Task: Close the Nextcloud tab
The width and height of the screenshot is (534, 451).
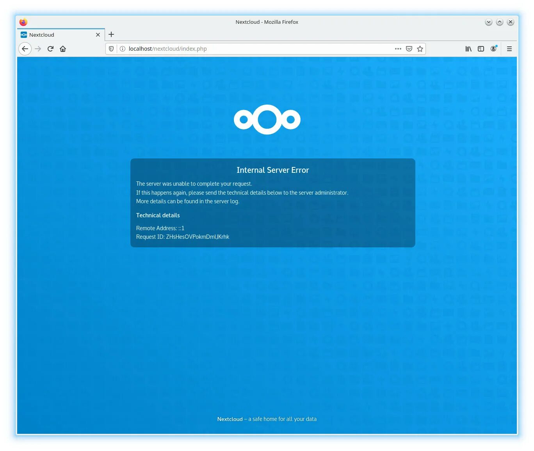Action: [98, 35]
